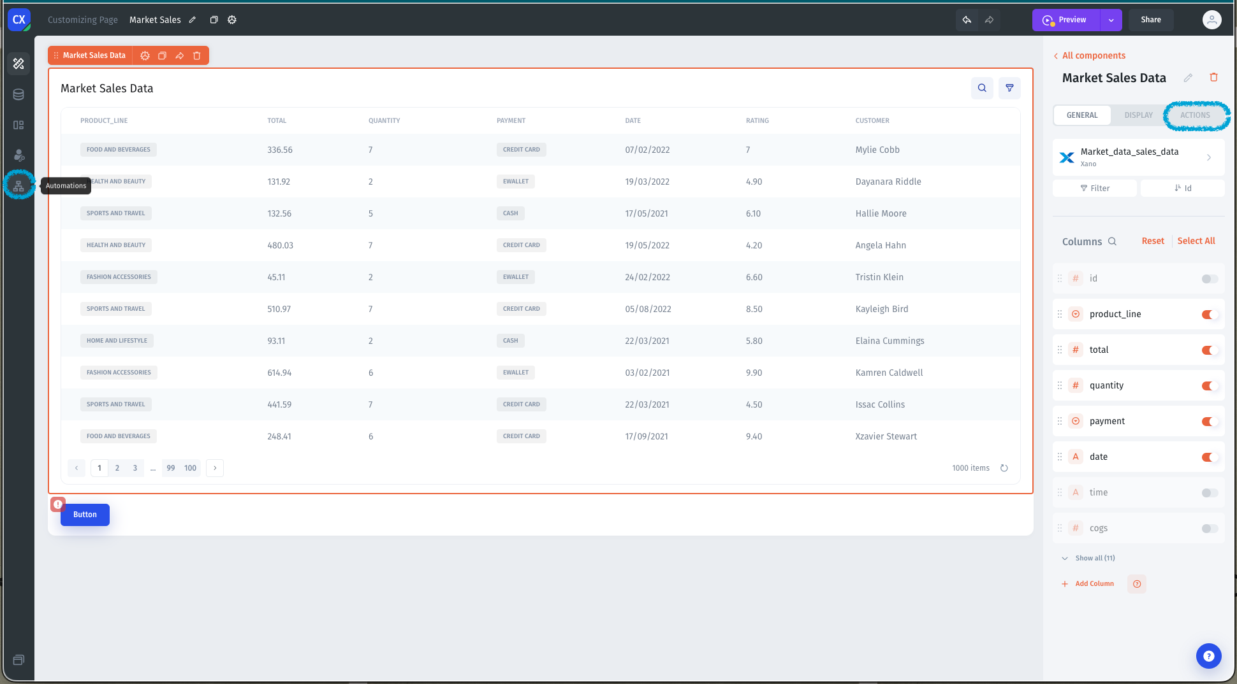This screenshot has width=1237, height=684.
Task: Open the blue help question mark button
Action: [1208, 656]
